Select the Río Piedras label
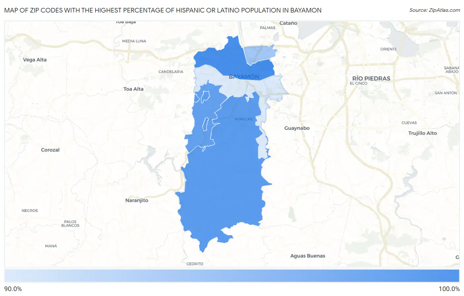The width and height of the screenshot is (464, 296). (x=371, y=78)
